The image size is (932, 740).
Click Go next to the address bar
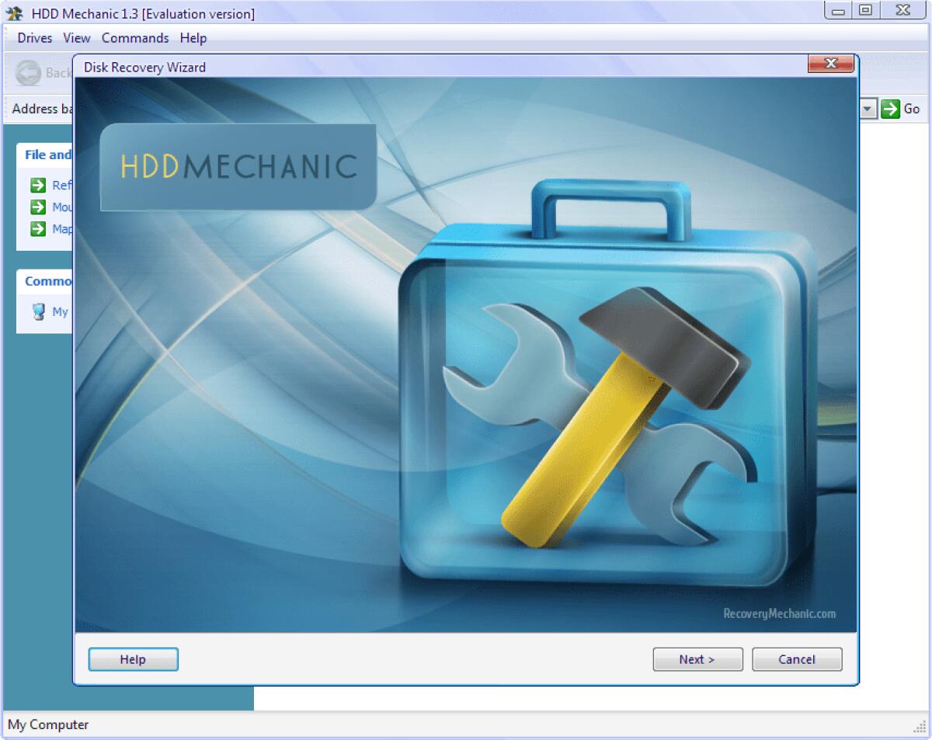[913, 109]
